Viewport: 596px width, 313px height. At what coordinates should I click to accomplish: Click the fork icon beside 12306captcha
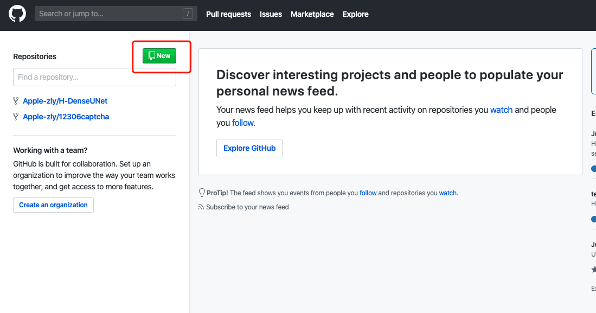(16, 117)
